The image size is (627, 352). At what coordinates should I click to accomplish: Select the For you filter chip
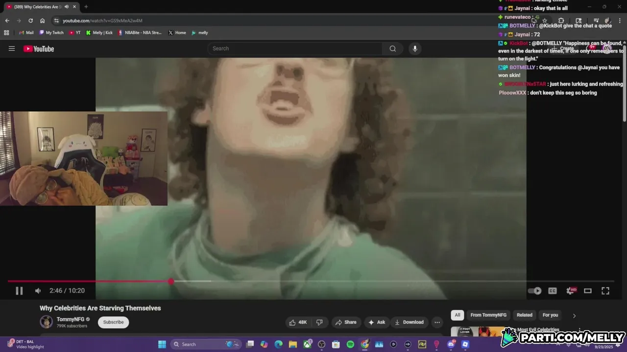point(550,315)
